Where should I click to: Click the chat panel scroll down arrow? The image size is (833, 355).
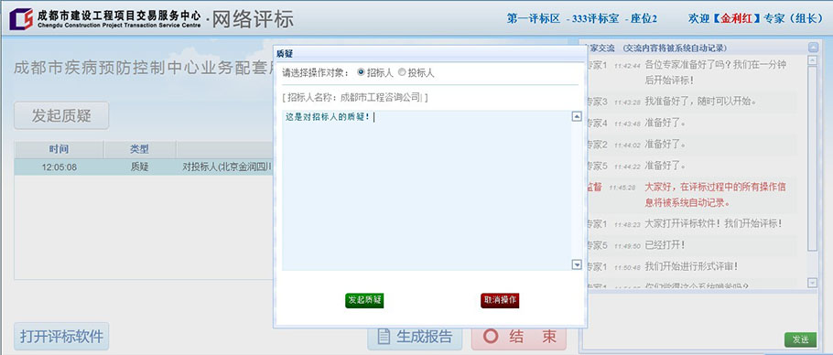point(812,283)
